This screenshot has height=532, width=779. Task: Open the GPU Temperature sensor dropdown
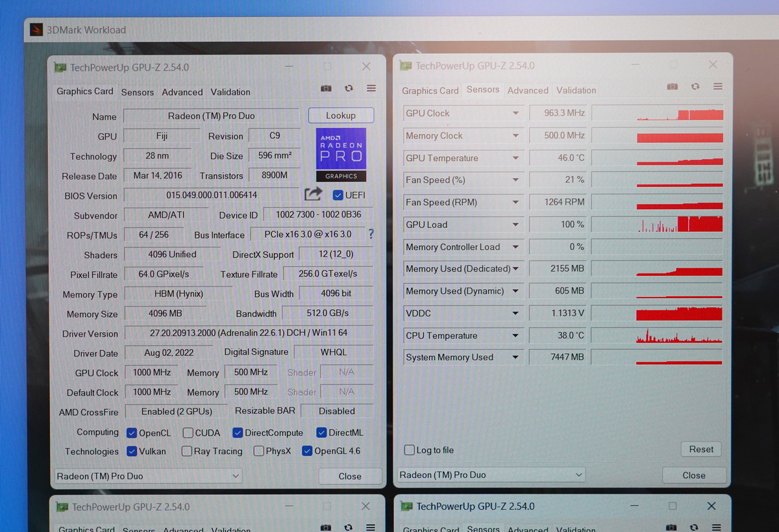(515, 158)
